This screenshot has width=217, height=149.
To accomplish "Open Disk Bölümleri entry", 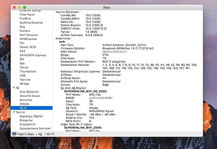I will [x=29, y=92].
